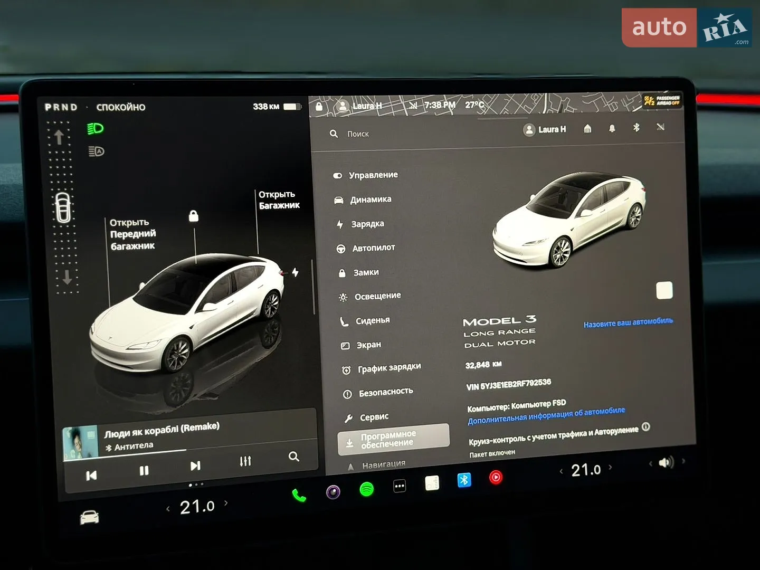Open the Laura H profile in status bar
This screenshot has height=570, width=760.
pyautogui.click(x=360, y=106)
